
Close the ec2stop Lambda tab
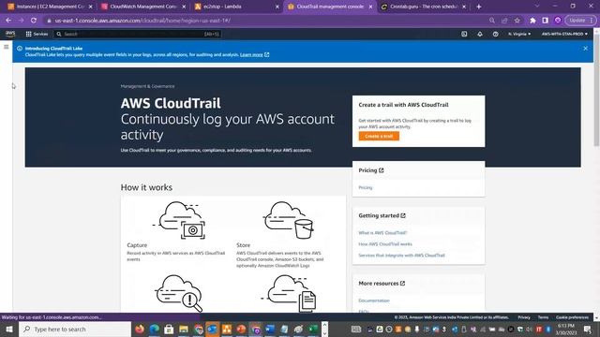pyautogui.click(x=277, y=7)
